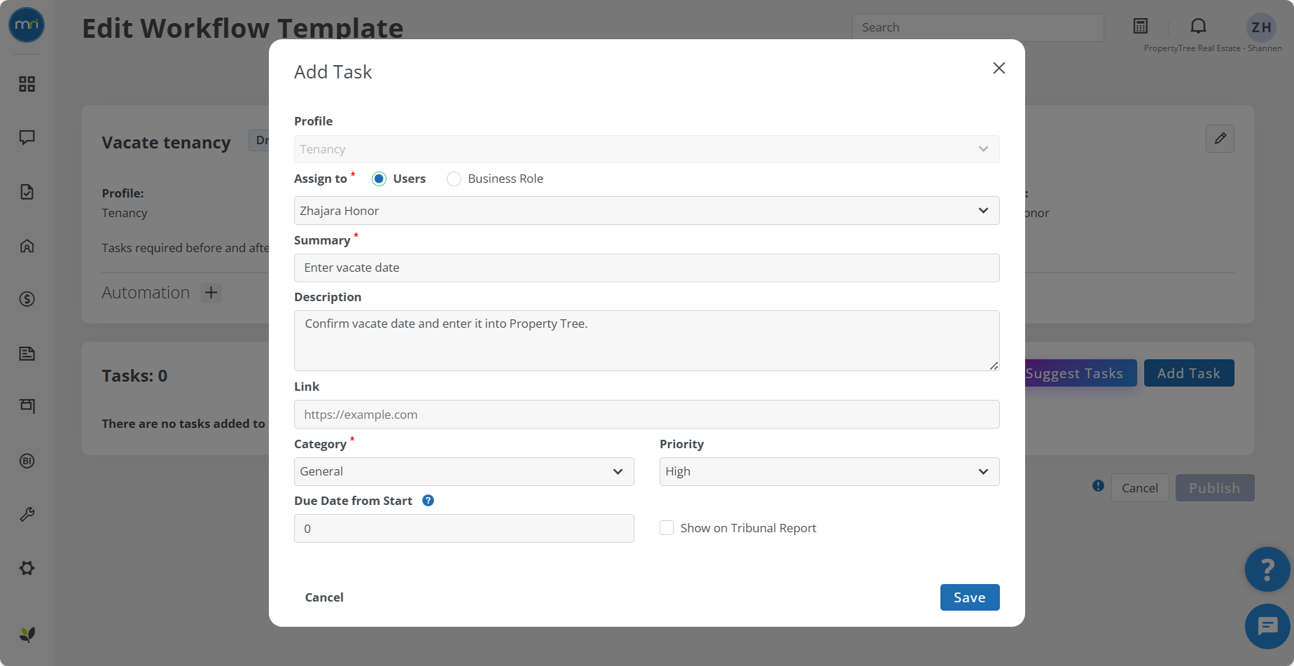Click the Automation plus icon

pos(211,292)
